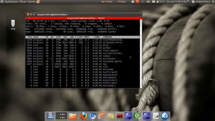Click the python process row
The width and height of the screenshot is (215, 121).
83,48
